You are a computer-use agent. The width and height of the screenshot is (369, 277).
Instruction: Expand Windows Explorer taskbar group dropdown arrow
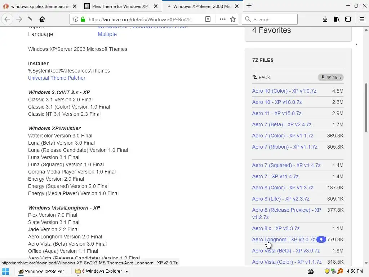point(126,272)
